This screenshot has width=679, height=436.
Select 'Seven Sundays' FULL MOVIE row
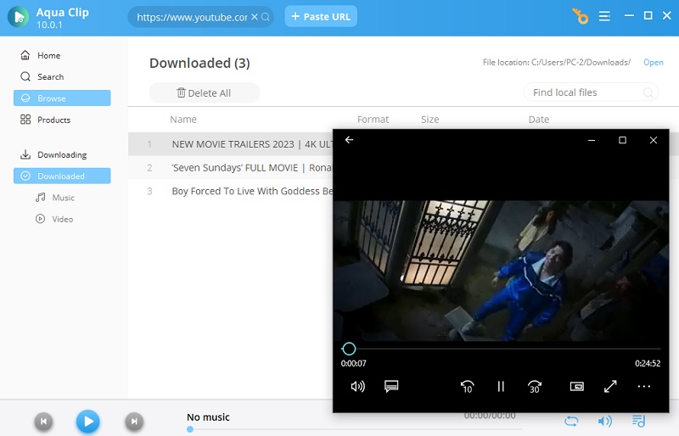[x=230, y=168]
